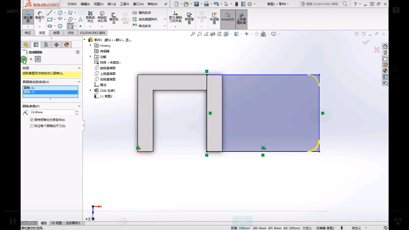Select the 智能尺寸 Smart Dimension tool

click(40, 17)
